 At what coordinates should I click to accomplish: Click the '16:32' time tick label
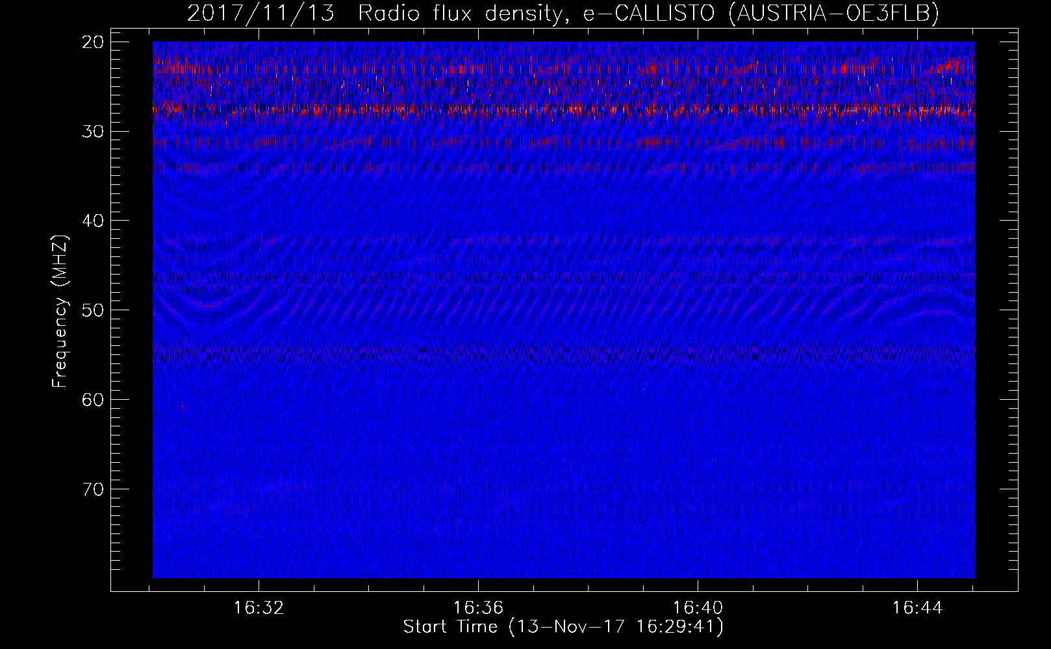[x=259, y=608]
